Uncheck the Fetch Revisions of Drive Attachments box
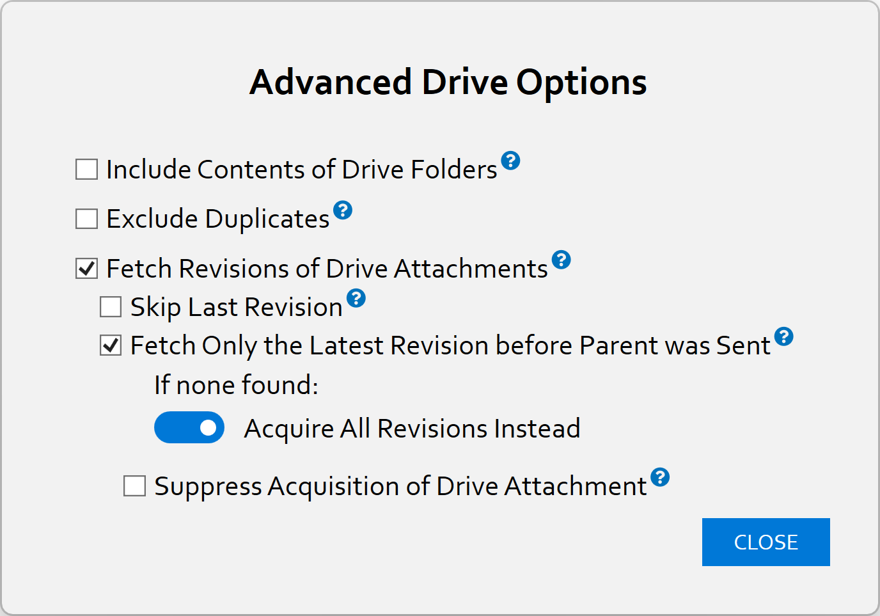The height and width of the screenshot is (616, 880). (87, 269)
